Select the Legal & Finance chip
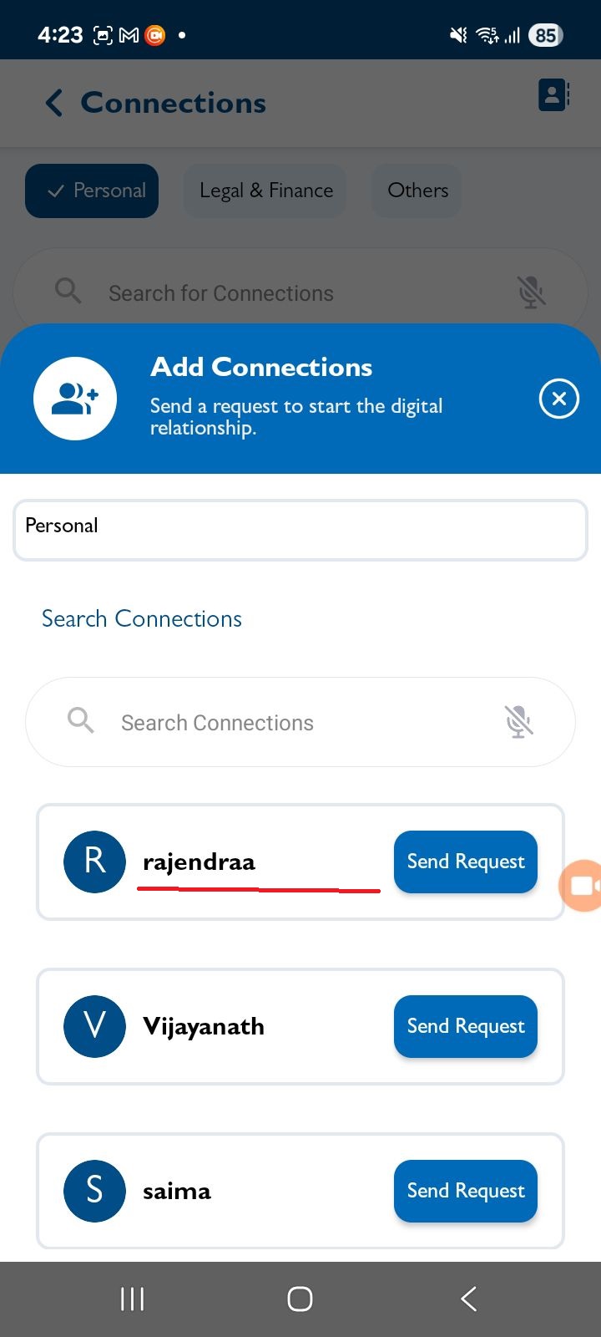 point(265,191)
